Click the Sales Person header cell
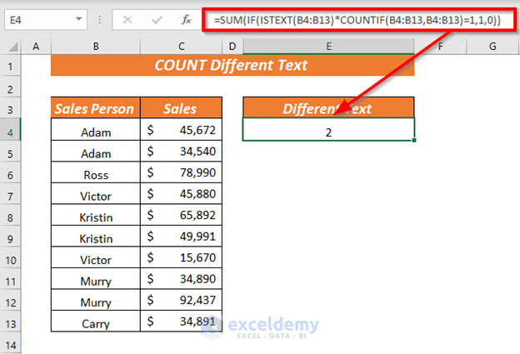 [96, 108]
